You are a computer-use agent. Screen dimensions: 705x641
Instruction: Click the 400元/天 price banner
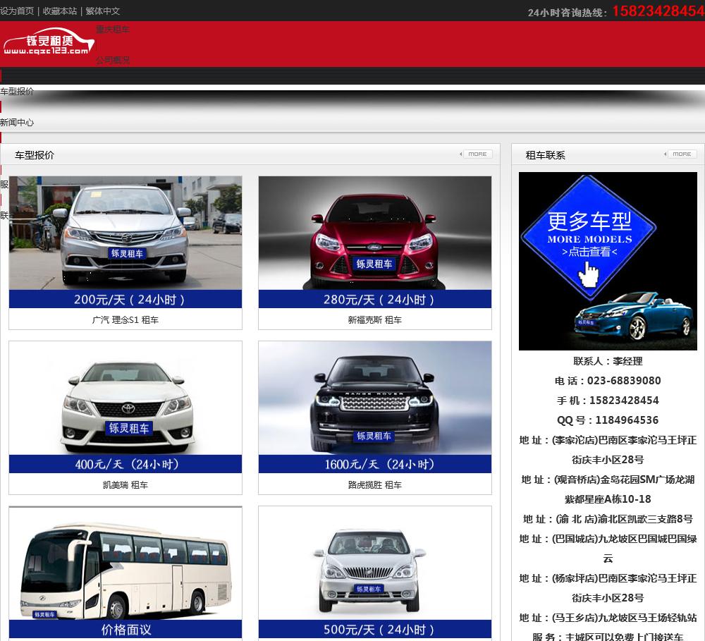tap(125, 464)
